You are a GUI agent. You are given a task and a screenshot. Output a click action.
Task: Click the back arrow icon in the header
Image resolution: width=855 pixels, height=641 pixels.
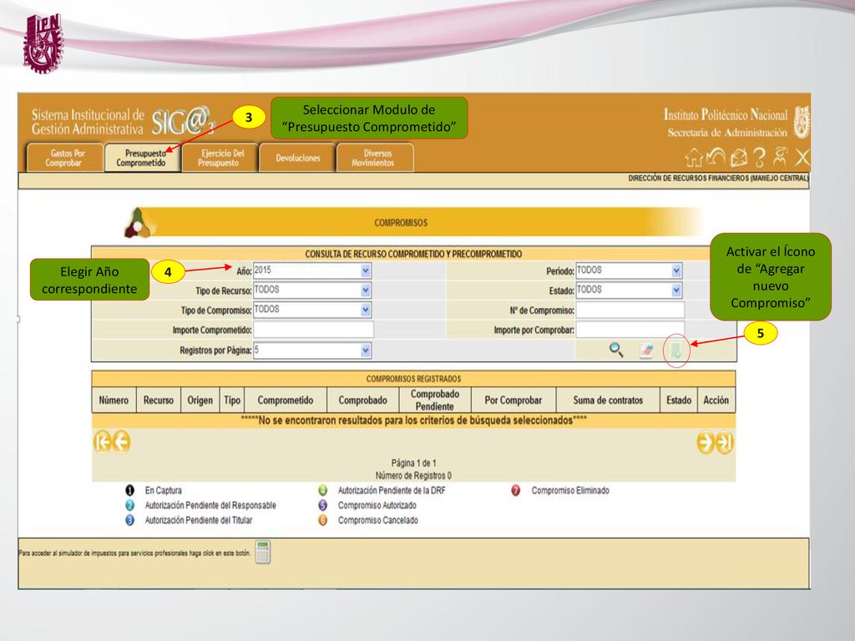pos(716,158)
